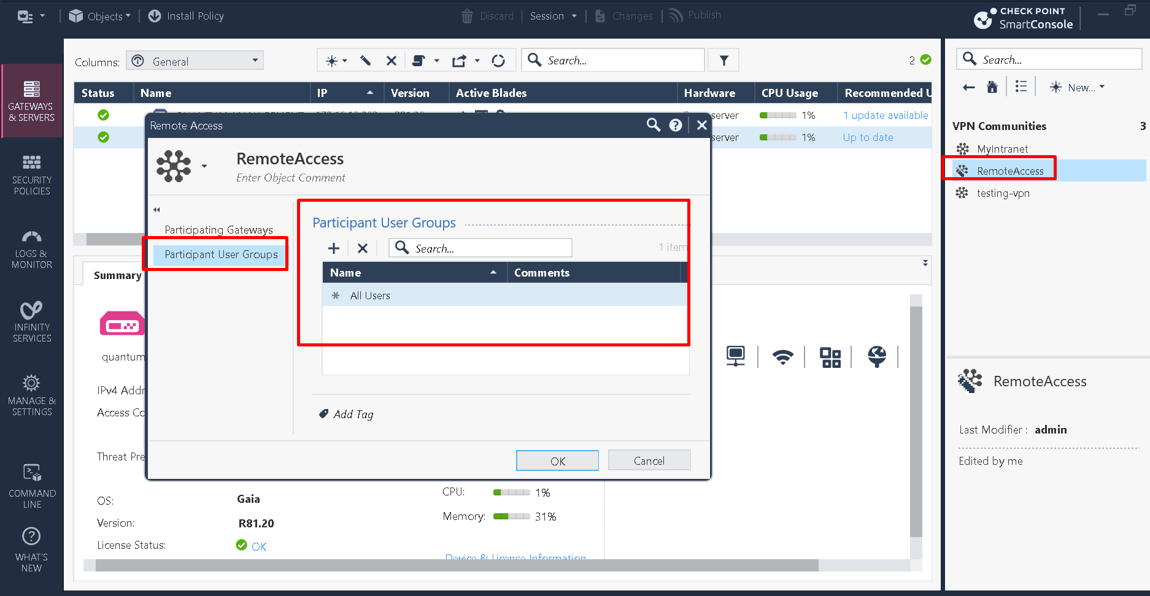1150x596 pixels.
Task: Open the 1 update available link
Action: [x=885, y=115]
